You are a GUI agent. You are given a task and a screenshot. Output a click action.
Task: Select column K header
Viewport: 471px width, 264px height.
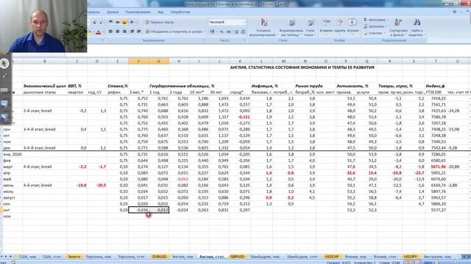coord(240,62)
